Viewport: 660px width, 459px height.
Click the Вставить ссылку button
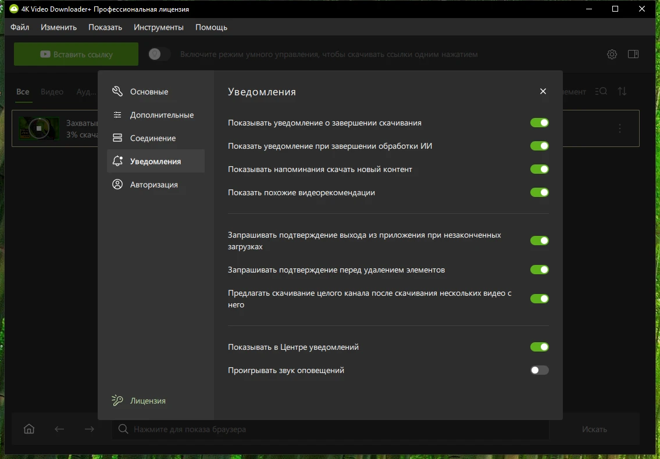coord(76,54)
